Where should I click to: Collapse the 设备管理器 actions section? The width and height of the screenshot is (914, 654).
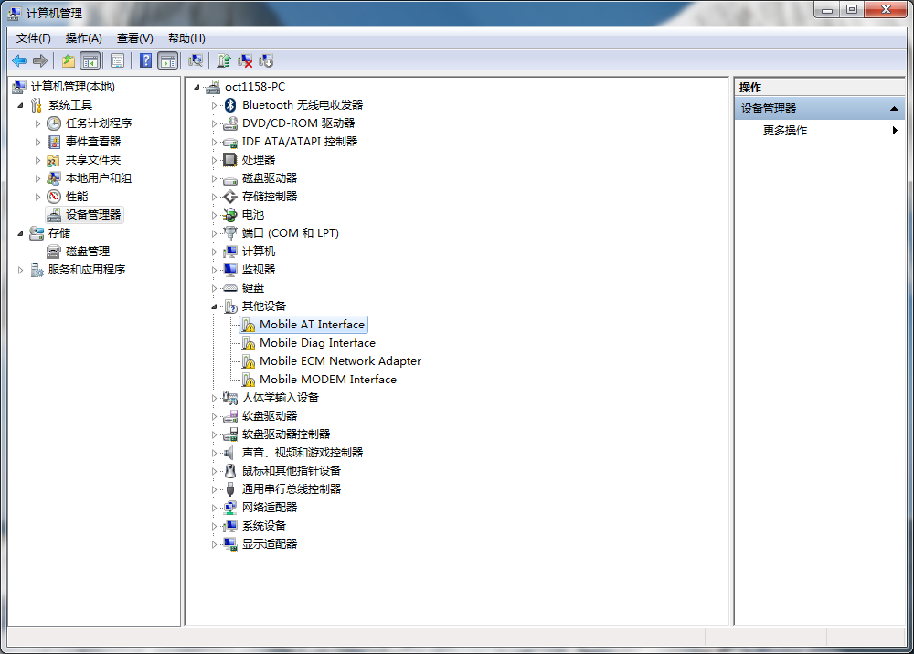click(894, 109)
